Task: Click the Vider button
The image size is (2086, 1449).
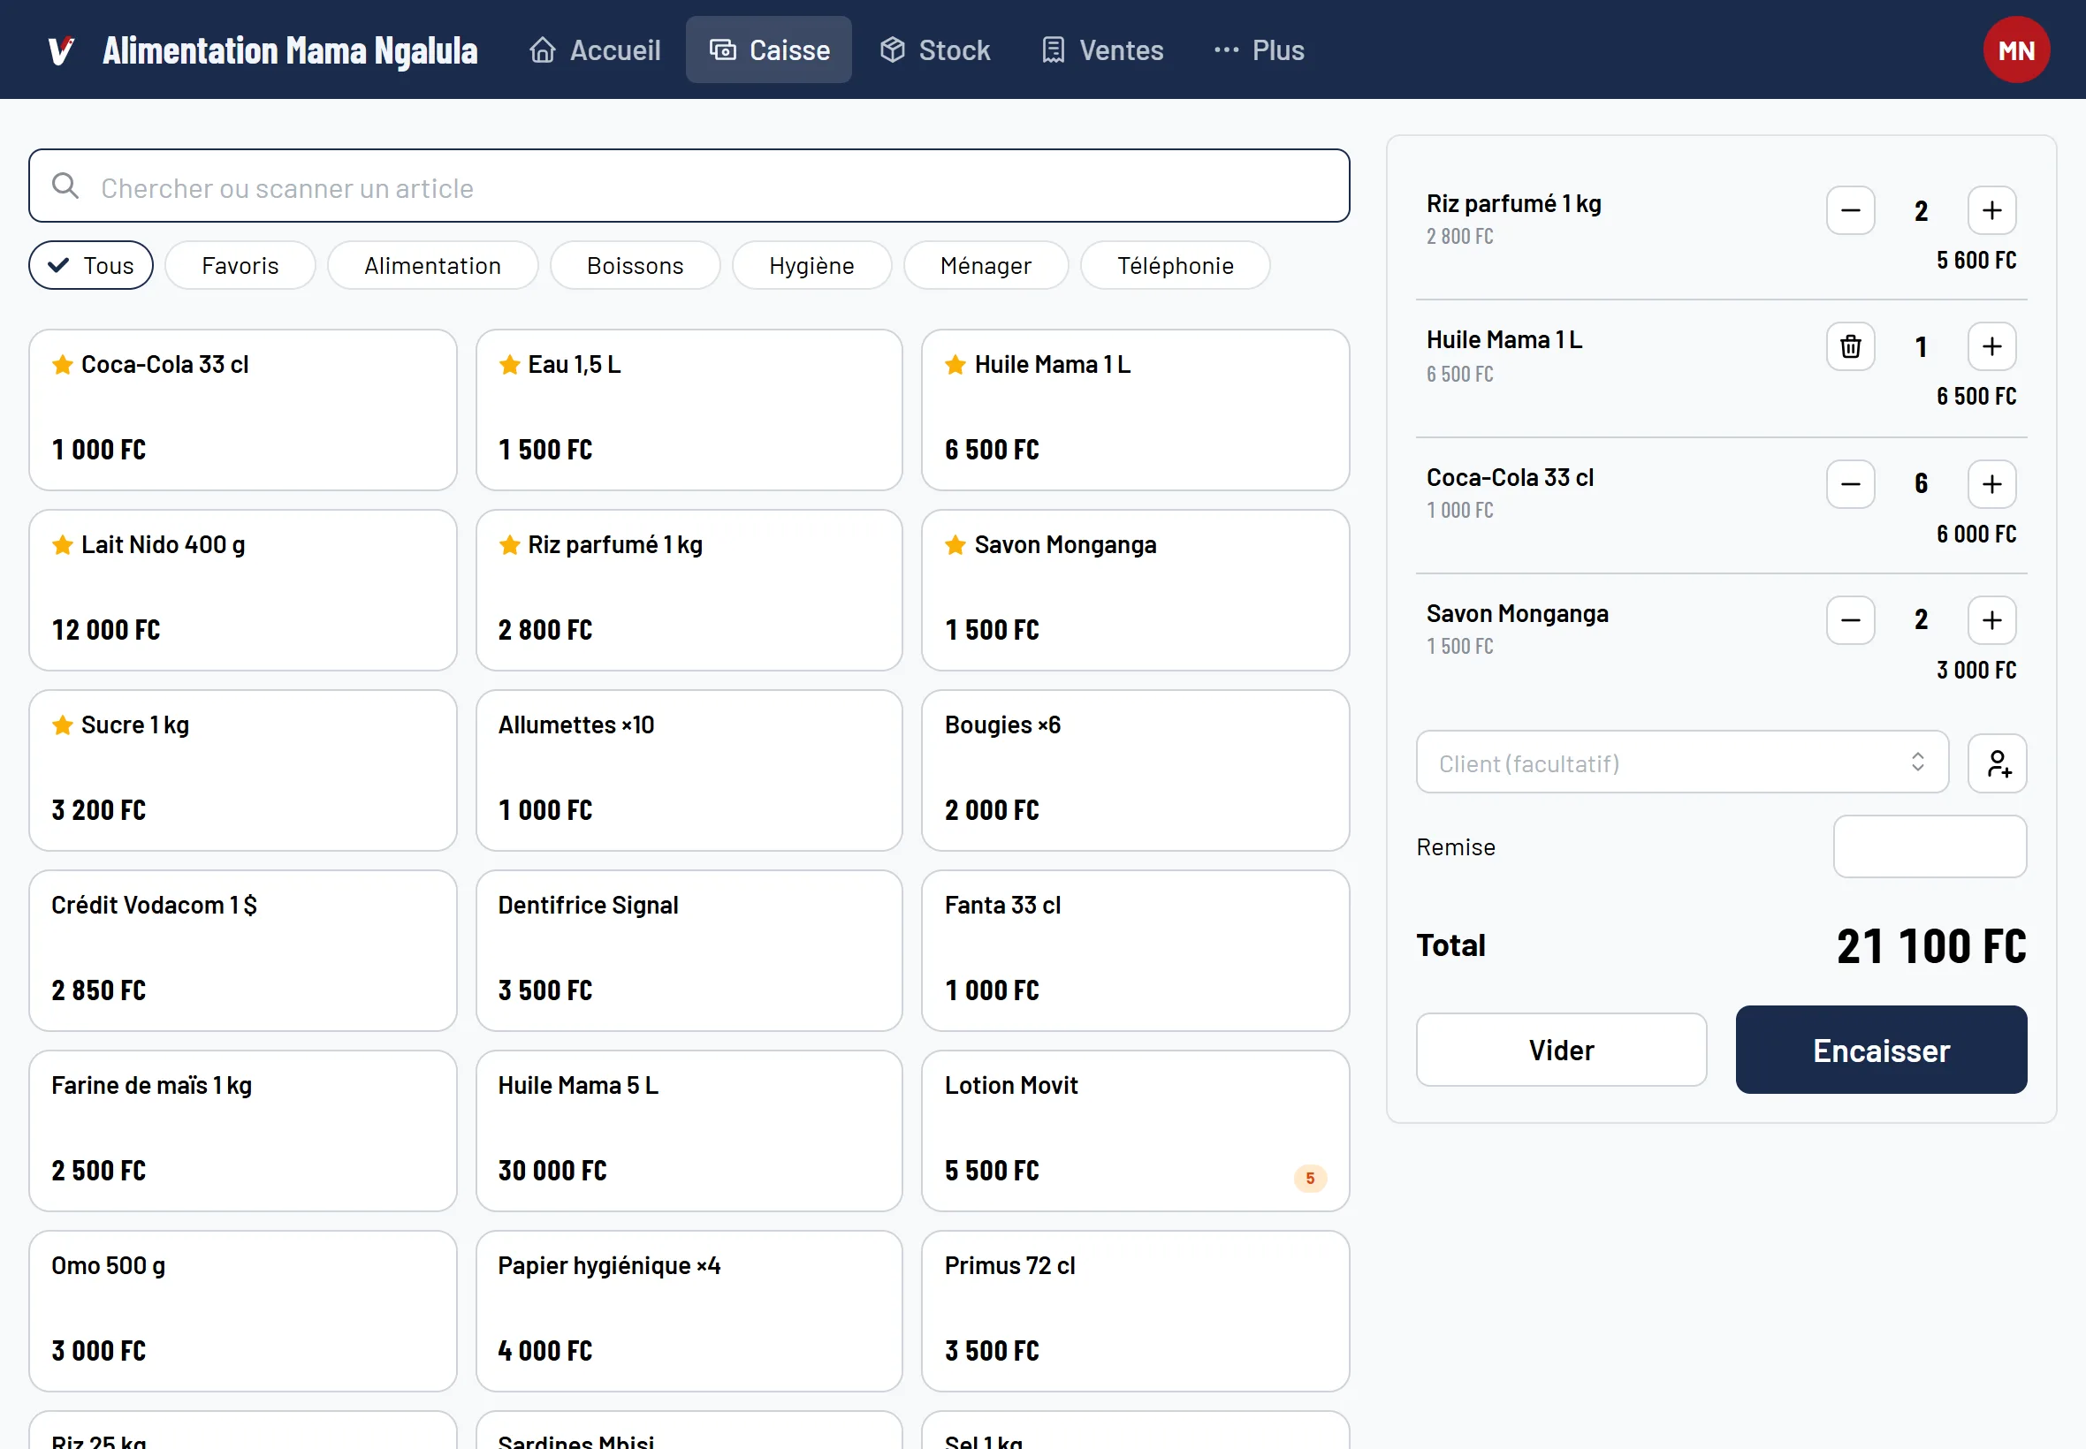Action: [x=1561, y=1051]
